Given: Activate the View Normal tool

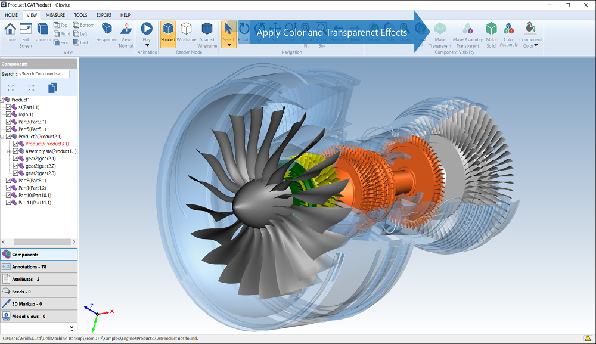Looking at the screenshot, I should click(126, 35).
